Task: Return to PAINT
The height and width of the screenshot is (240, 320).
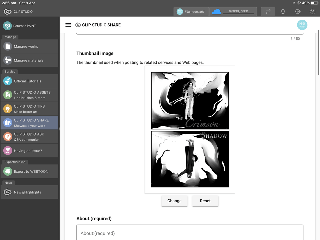Action: point(29,26)
